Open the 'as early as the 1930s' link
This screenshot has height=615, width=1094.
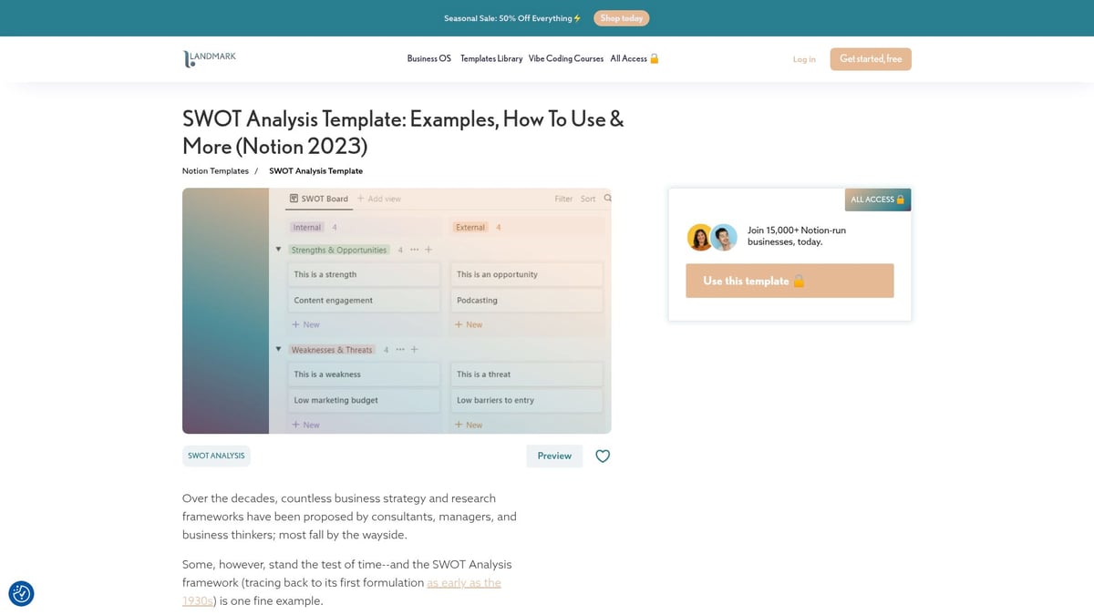point(464,582)
